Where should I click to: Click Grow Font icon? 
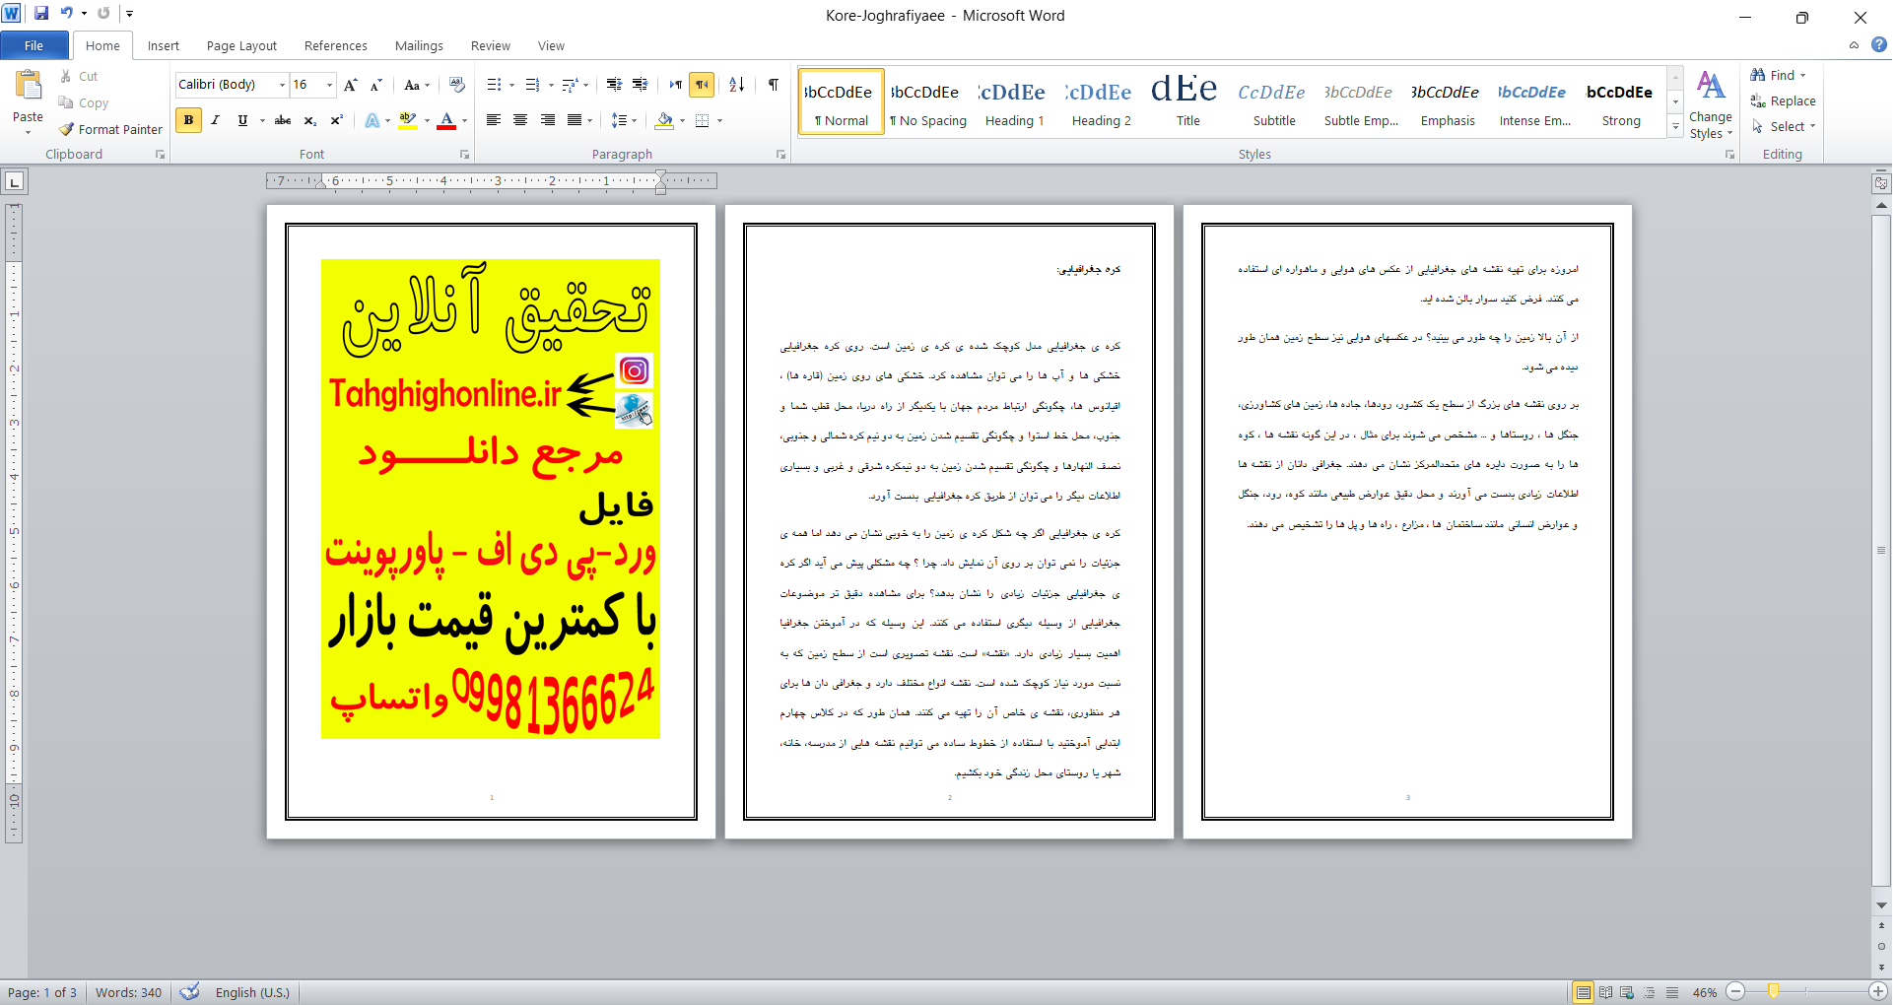pyautogui.click(x=351, y=85)
